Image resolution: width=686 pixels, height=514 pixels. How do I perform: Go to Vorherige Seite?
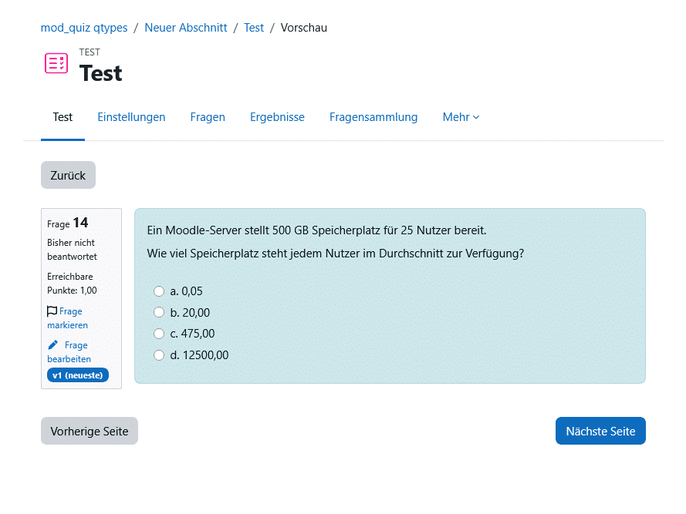coord(90,431)
